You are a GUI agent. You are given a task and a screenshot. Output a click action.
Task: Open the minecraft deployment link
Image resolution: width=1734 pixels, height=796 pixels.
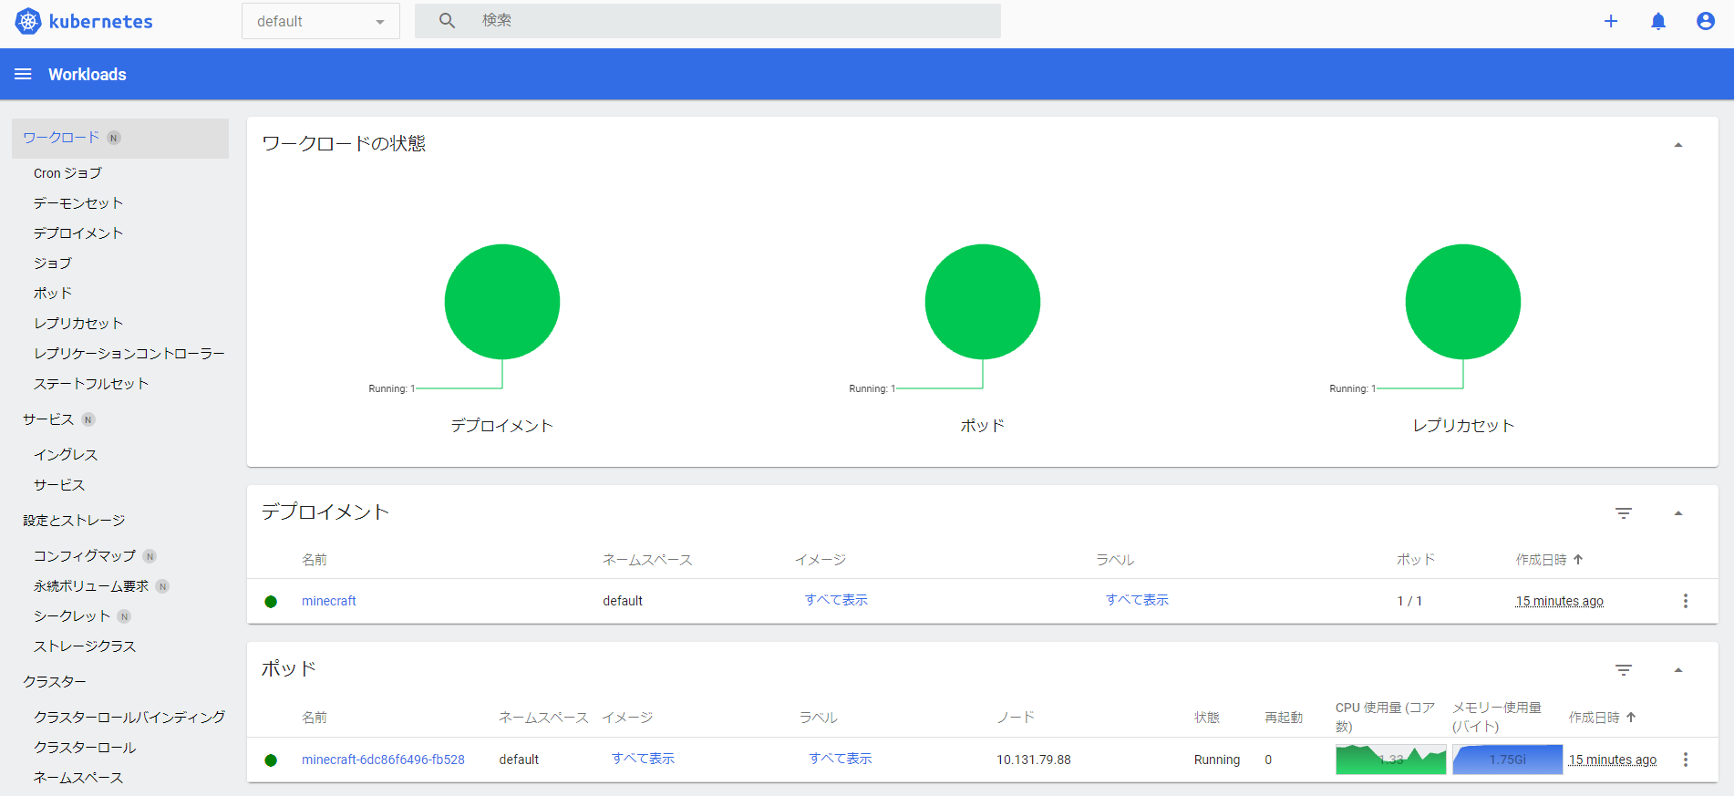328,601
